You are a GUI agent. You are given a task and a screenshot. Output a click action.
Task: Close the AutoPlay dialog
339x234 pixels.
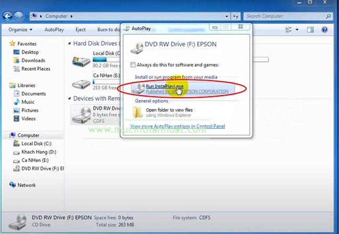240,27
